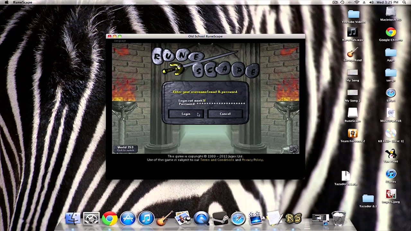411x231 pixels.
Task: Open Spotlight search in menu bar
Action: coord(404,2)
